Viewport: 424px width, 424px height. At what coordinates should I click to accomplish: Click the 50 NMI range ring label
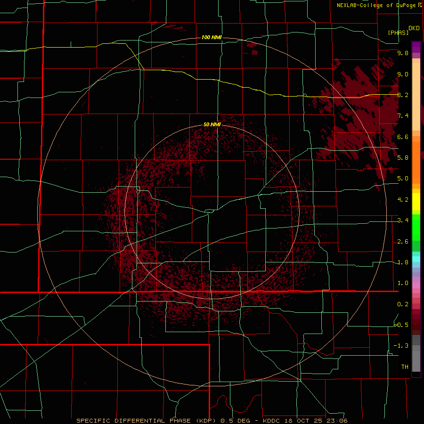pos(212,124)
